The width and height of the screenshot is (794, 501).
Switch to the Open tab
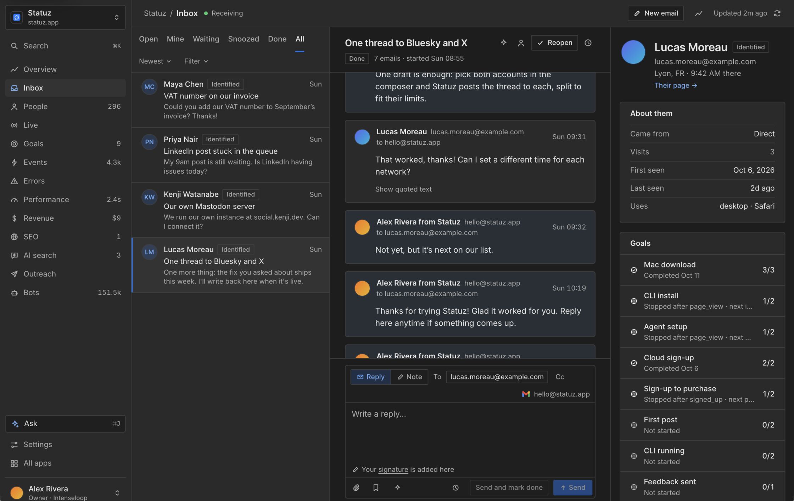point(148,39)
